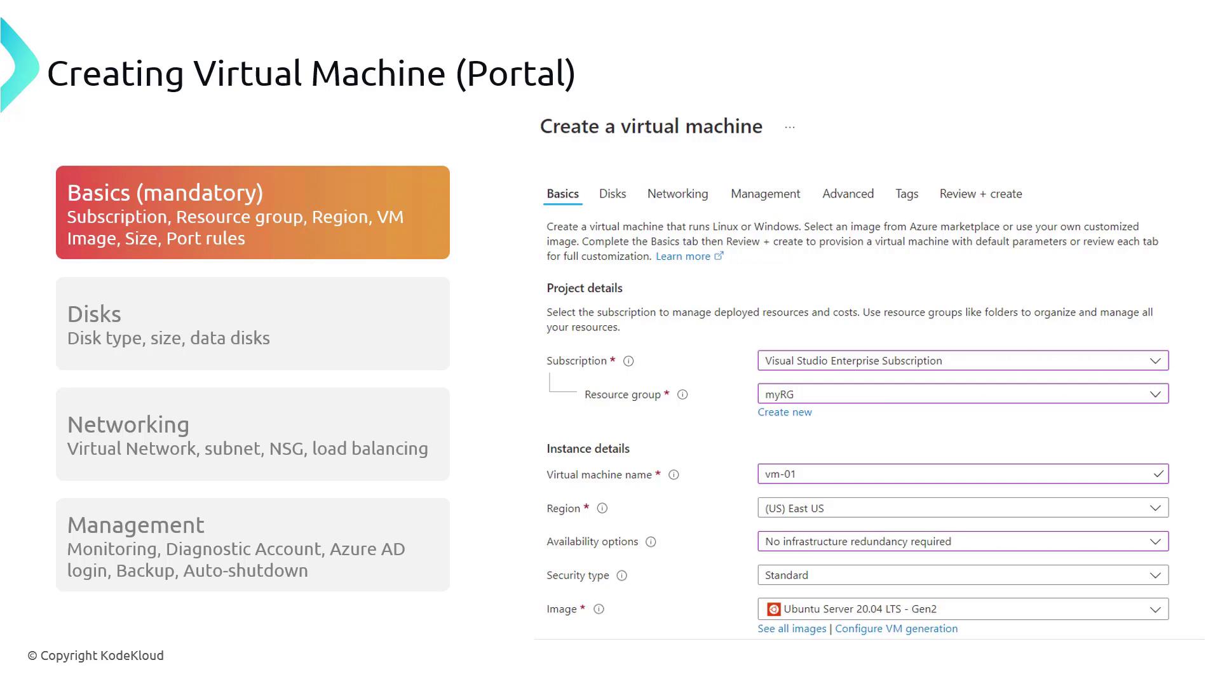Click the Create new resource group link
This screenshot has width=1220, height=686.
[x=785, y=412]
